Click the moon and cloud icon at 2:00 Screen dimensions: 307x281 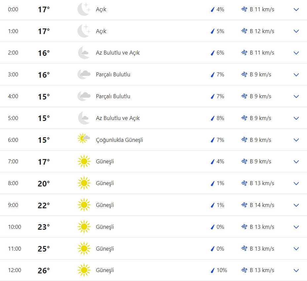pos(84,53)
